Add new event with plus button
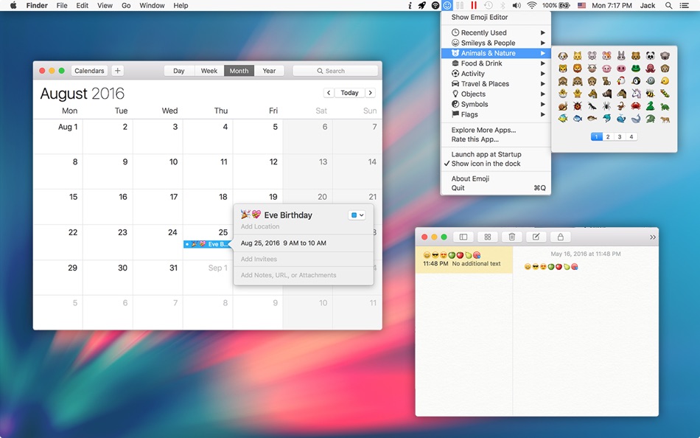Image resolution: width=700 pixels, height=438 pixels. pyautogui.click(x=117, y=71)
